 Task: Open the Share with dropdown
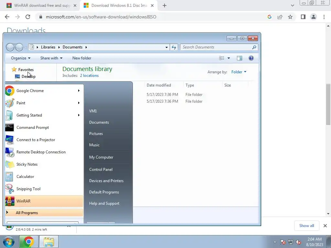(51, 58)
